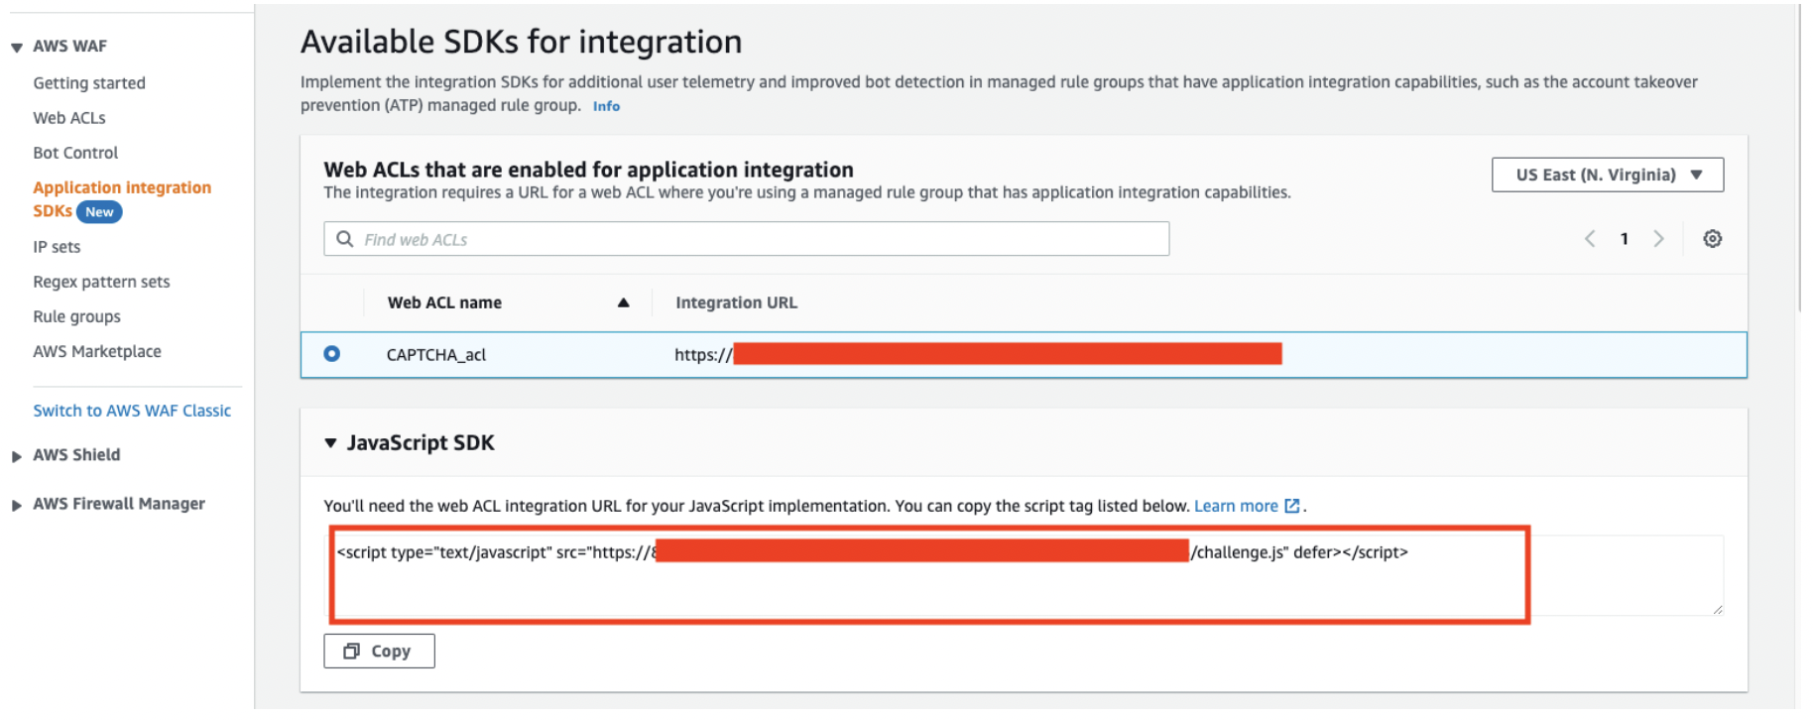Screen dimensions: 1813x720
Task: Open Bot Control in the sidebar
Action: pos(75,153)
